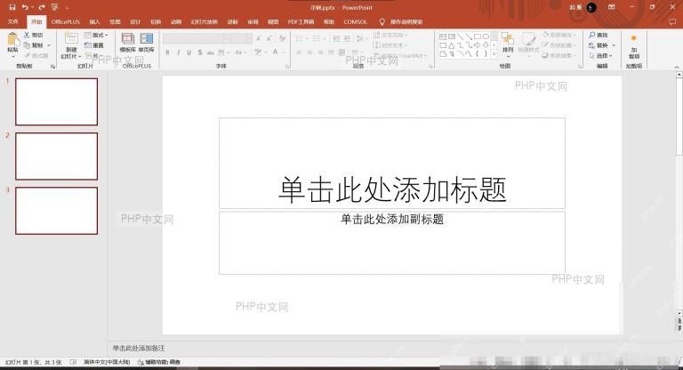Click the Redo arrow icon
This screenshot has width=683, height=370.
pos(42,7)
